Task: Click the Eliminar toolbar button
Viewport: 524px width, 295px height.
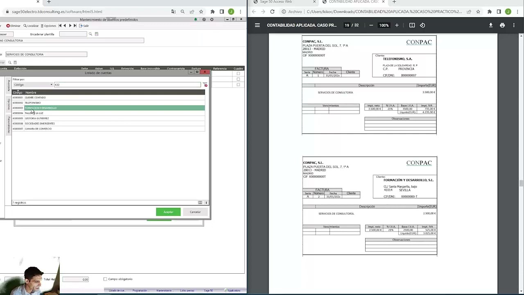Action: point(13,26)
